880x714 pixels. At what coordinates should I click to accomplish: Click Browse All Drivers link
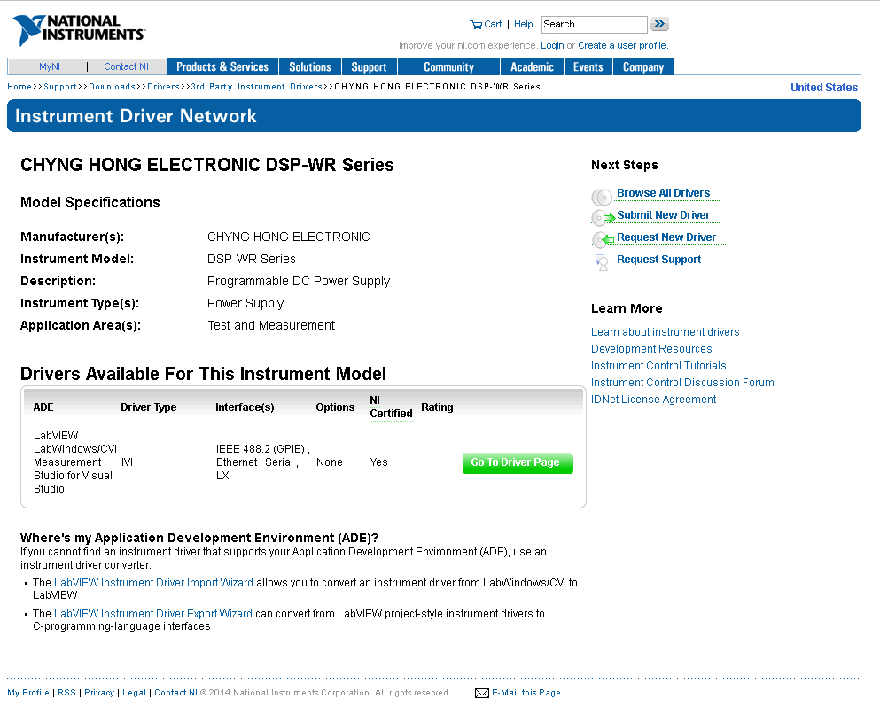coord(664,193)
